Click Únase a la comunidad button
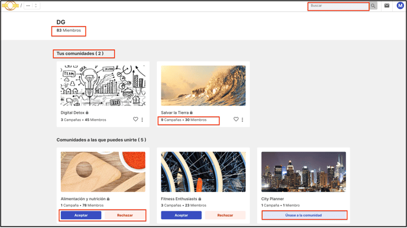The image size is (407, 228). [303, 215]
